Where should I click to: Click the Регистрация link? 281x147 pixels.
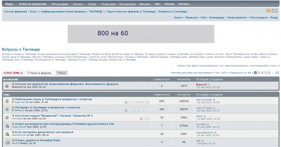coord(259,17)
